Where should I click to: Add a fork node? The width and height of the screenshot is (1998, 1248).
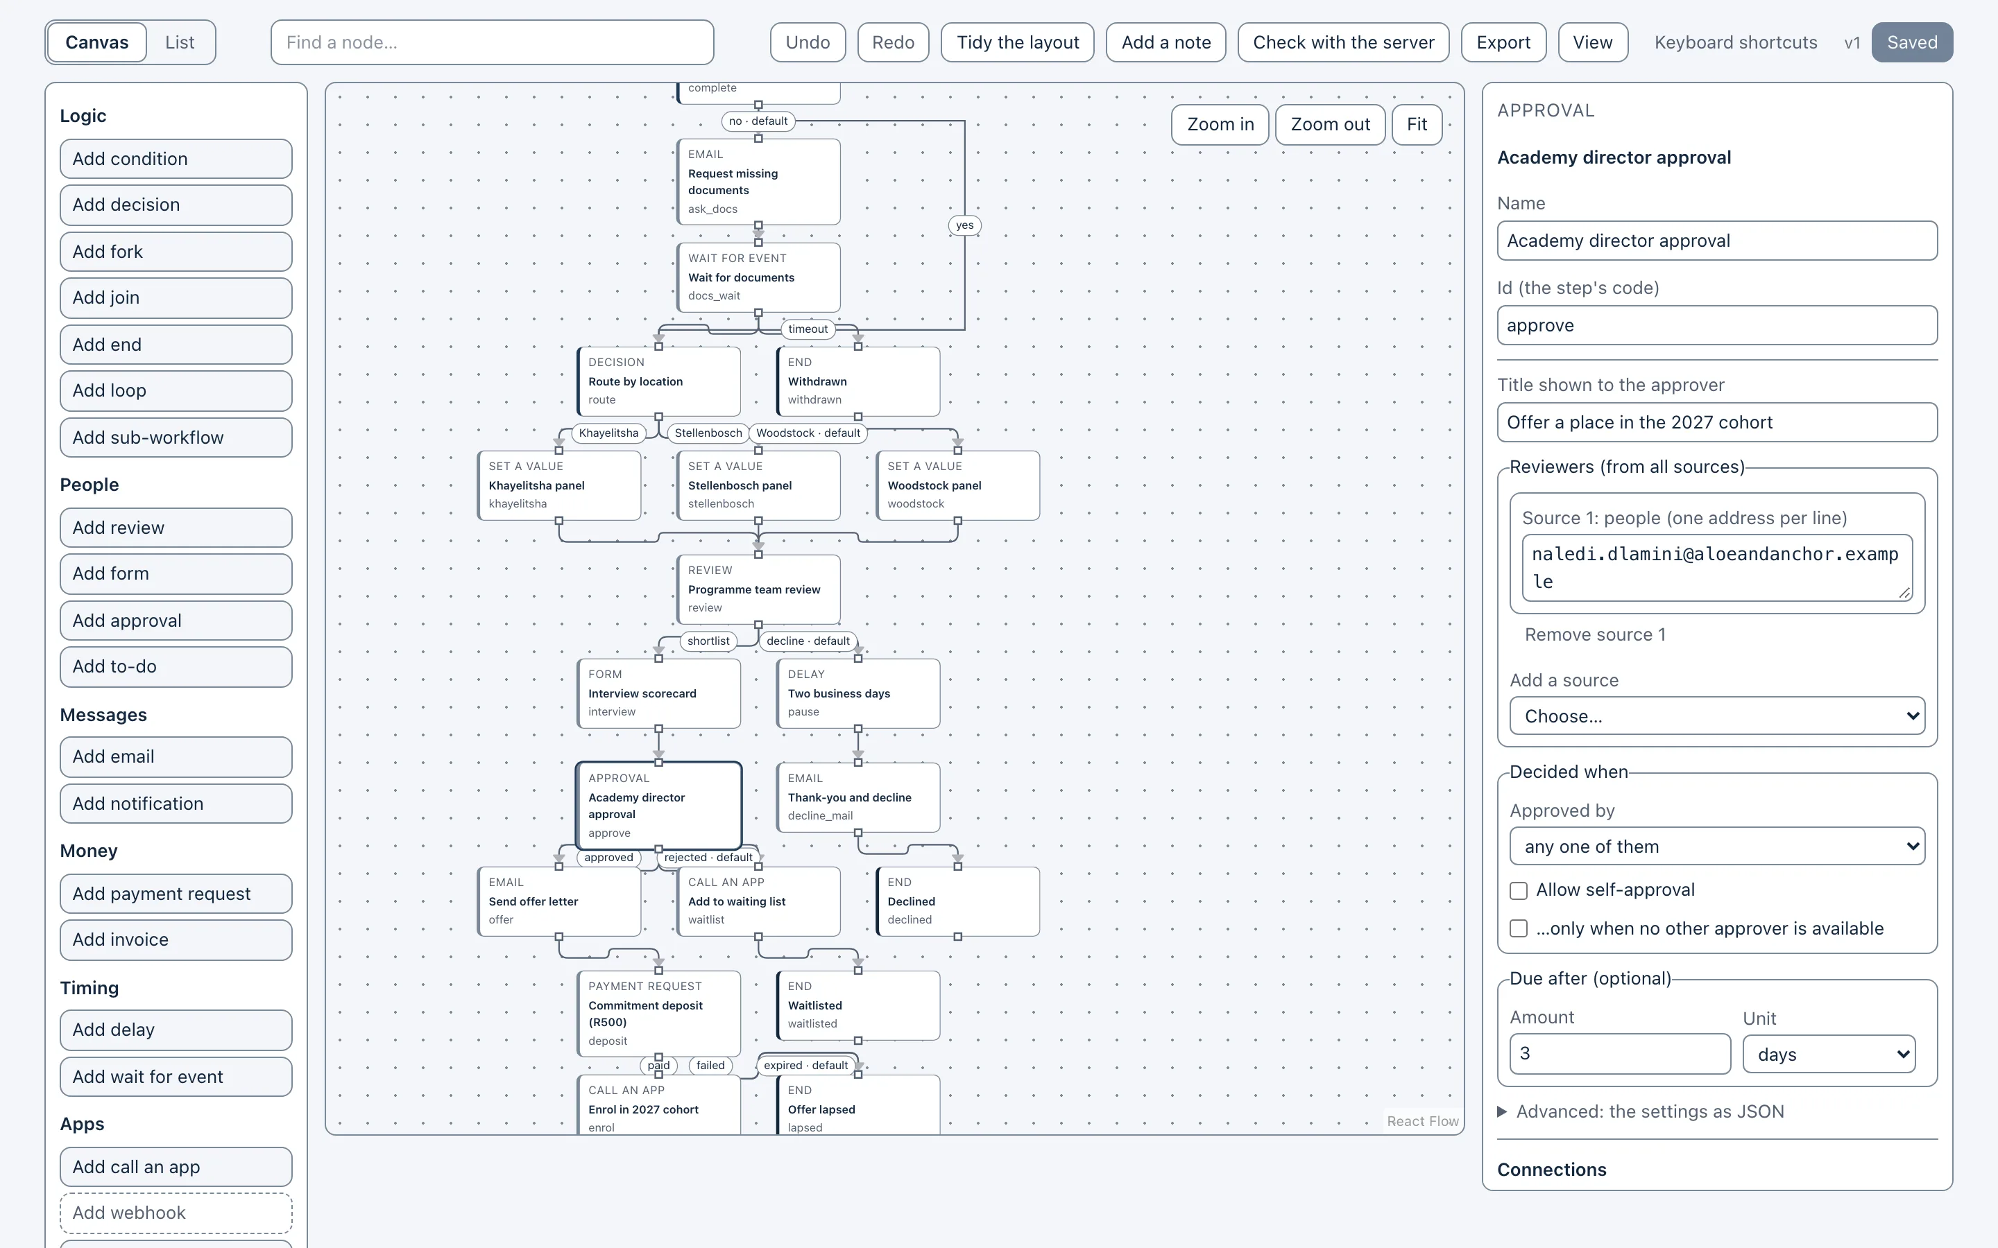[176, 252]
